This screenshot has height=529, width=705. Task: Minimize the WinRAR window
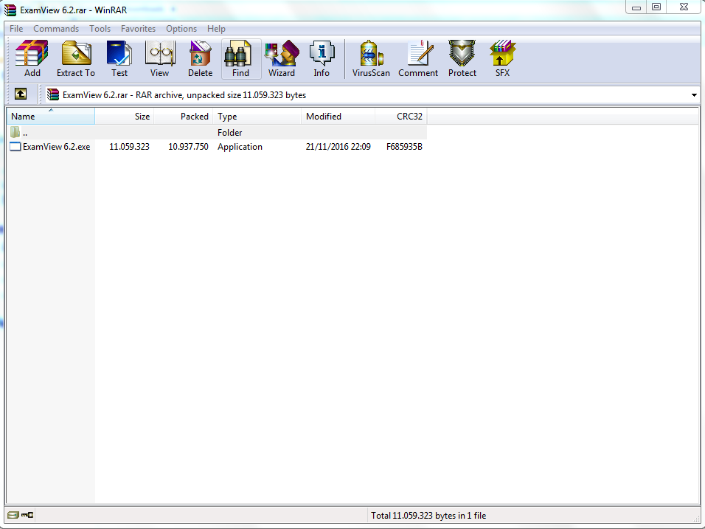[x=636, y=7]
